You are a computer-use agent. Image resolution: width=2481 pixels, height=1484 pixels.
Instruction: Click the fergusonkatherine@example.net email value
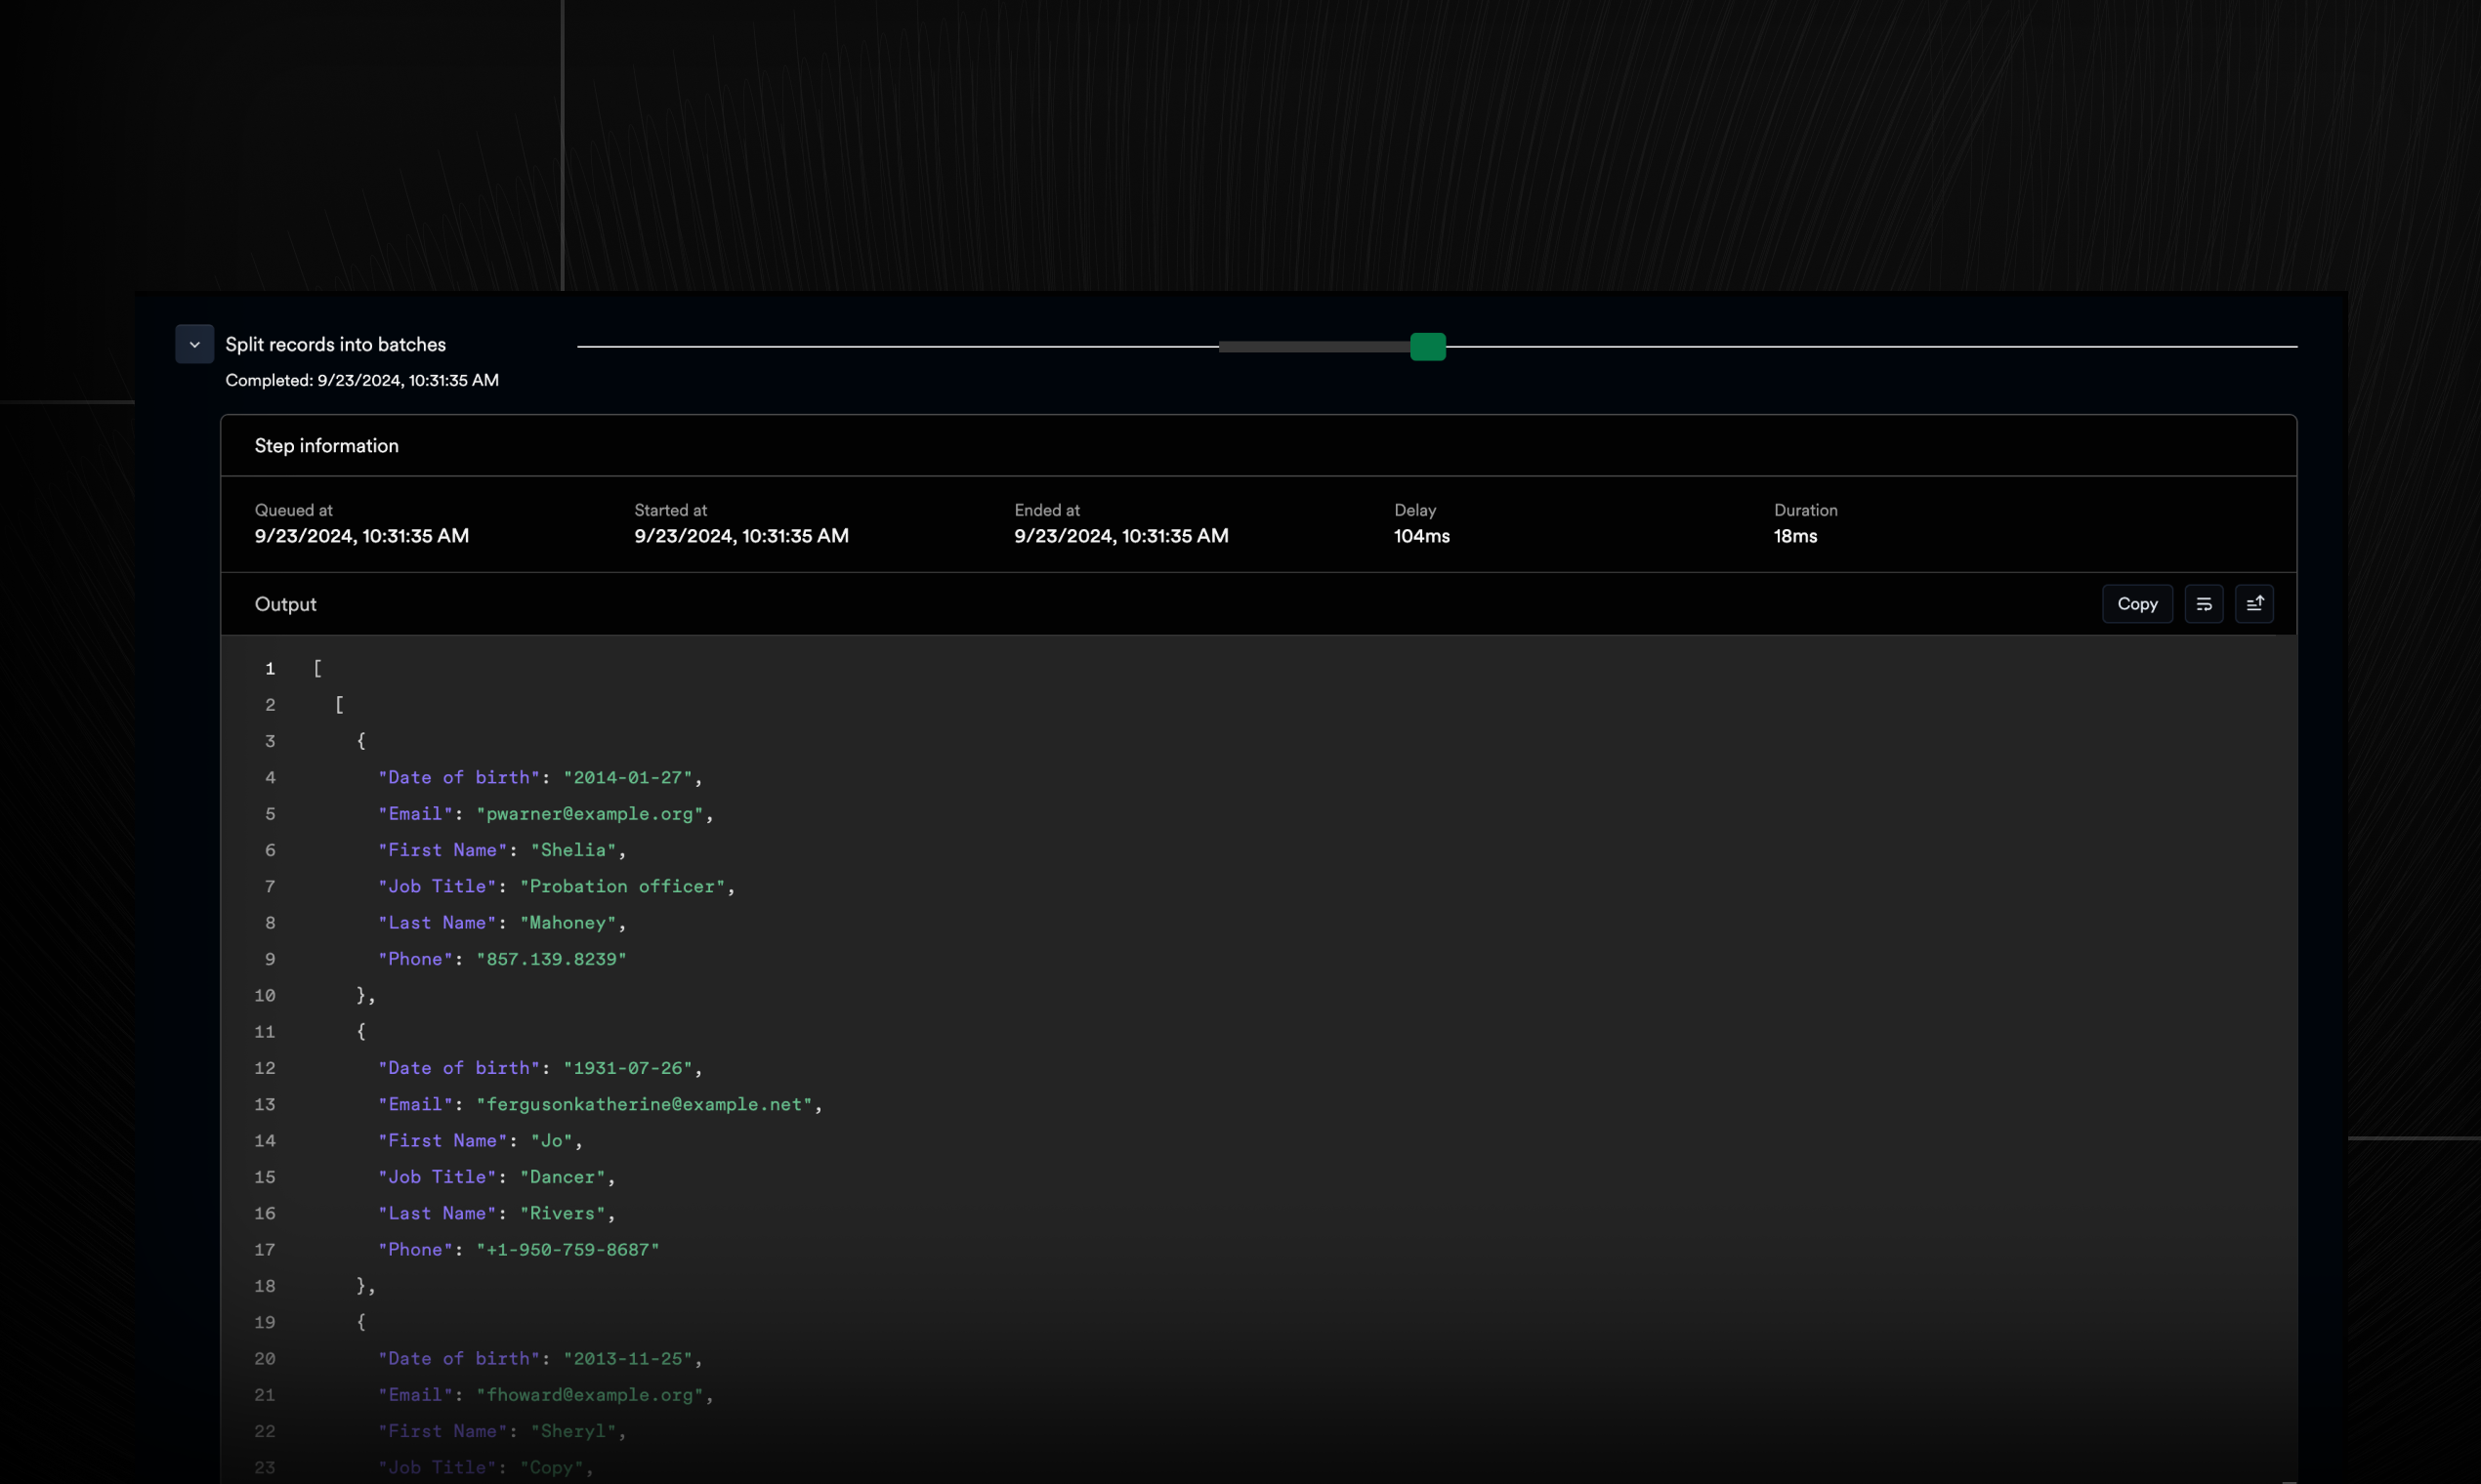click(645, 1104)
